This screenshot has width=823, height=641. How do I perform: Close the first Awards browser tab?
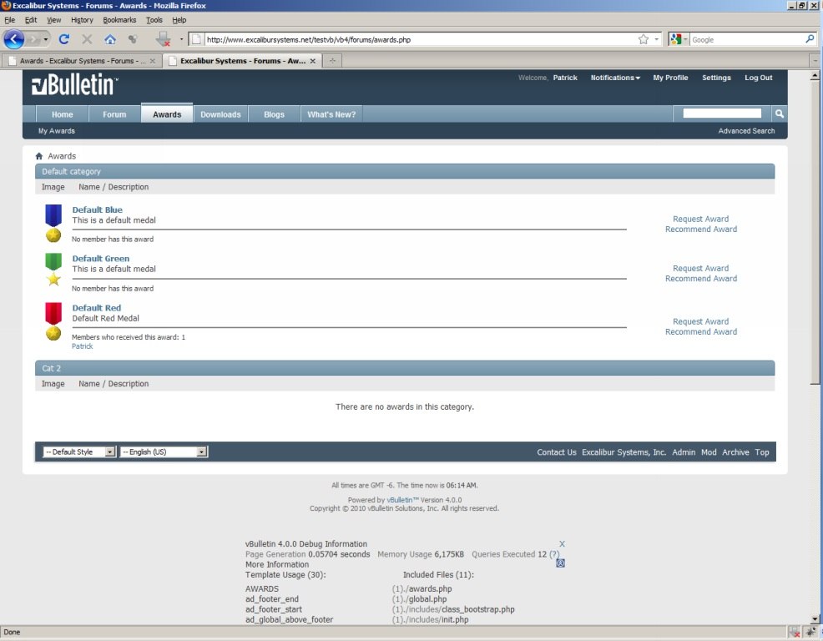pos(152,61)
